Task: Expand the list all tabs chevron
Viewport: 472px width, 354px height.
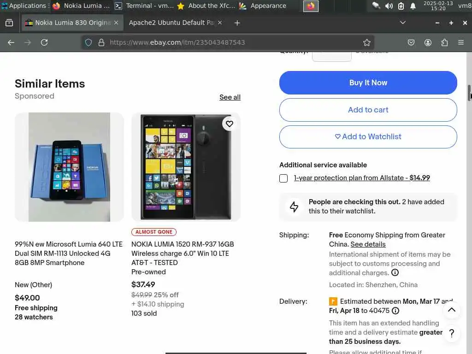Action: [403, 23]
